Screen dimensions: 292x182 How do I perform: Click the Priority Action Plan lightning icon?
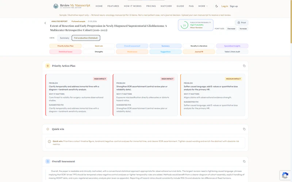tap(48, 66)
